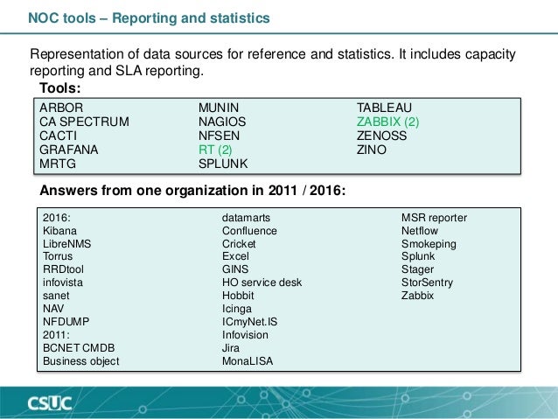Select the slide title 'NOC tools – Reporting and statistics'
Viewport: 558px width, 419px height.
[x=149, y=18]
